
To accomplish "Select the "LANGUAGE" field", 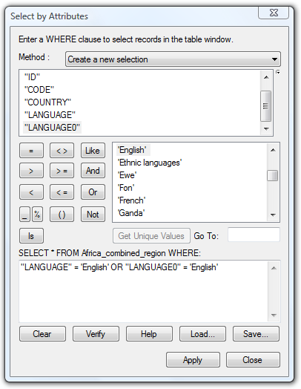I will click(50, 115).
